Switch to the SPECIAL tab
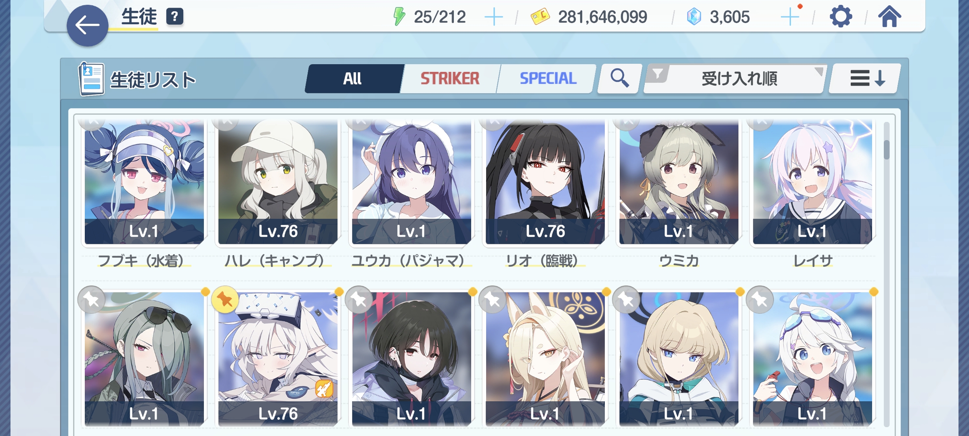The image size is (969, 436). pyautogui.click(x=548, y=78)
